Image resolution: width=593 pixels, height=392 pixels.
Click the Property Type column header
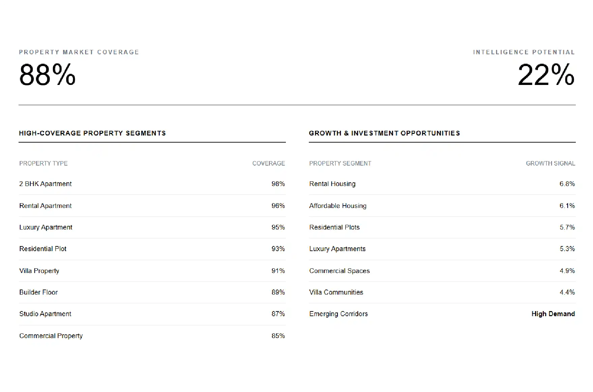[43, 163]
